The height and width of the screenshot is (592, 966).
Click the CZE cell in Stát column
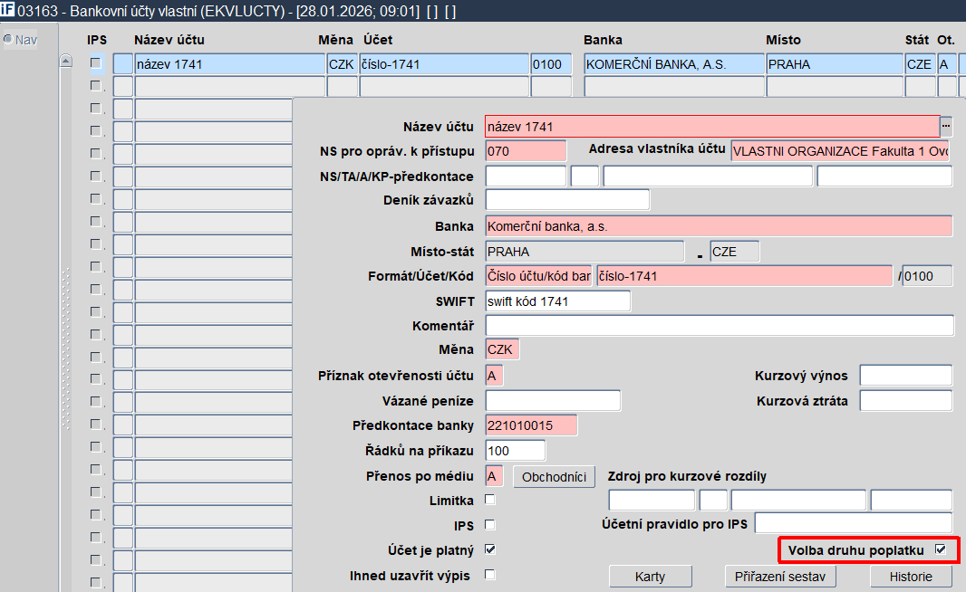point(921,64)
